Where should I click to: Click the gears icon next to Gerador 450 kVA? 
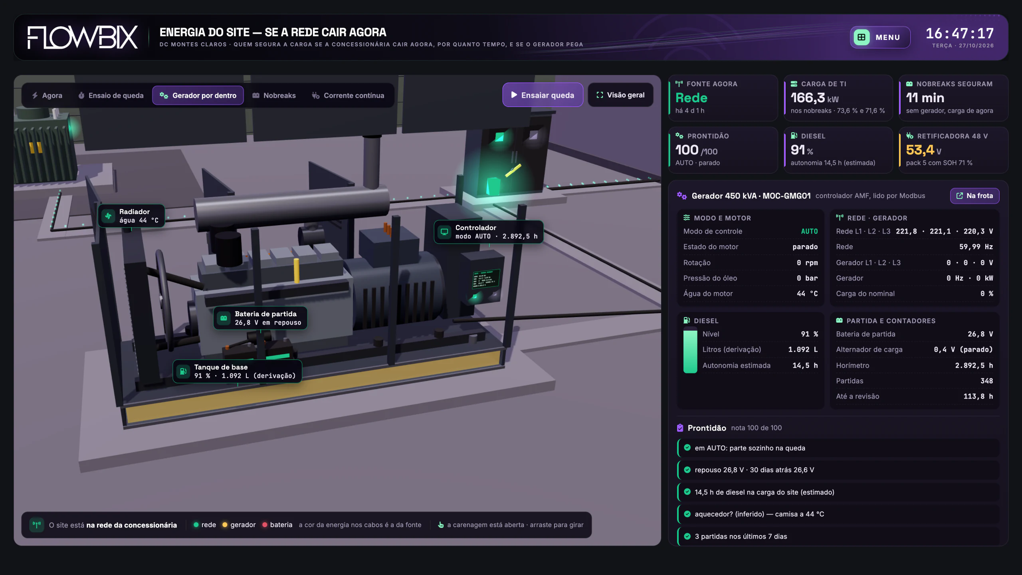682,196
